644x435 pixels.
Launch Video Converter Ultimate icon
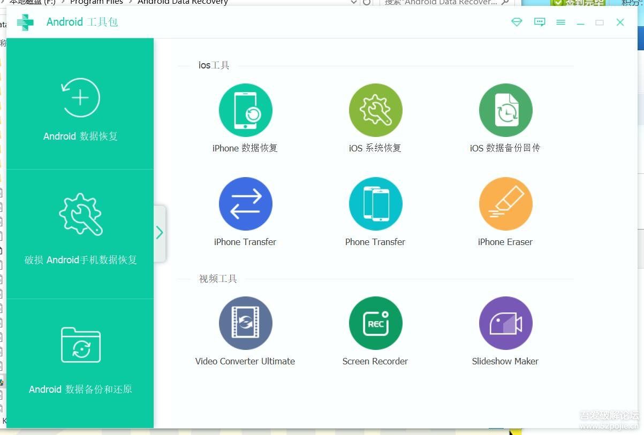click(246, 323)
